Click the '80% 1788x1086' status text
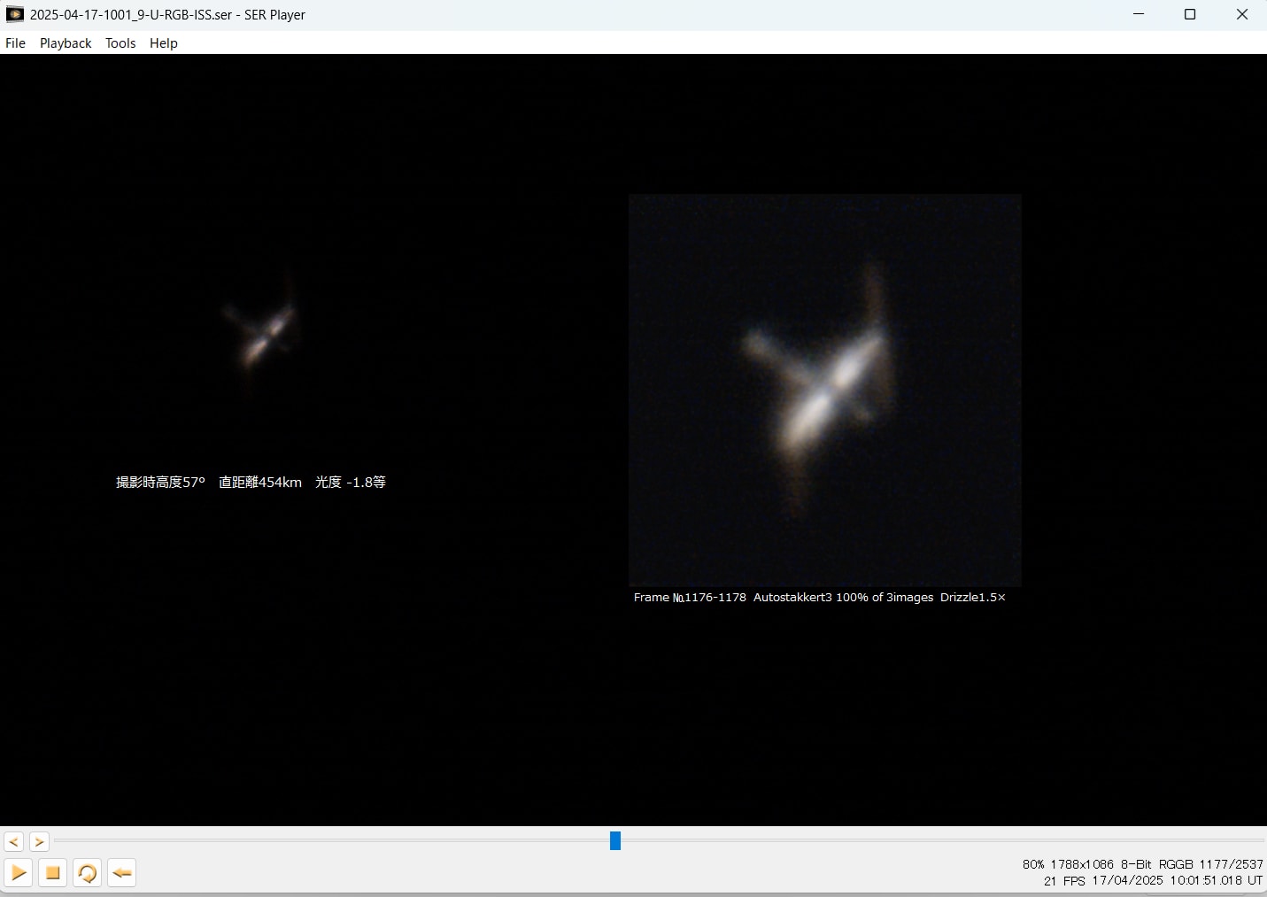1267x897 pixels. click(x=1068, y=864)
